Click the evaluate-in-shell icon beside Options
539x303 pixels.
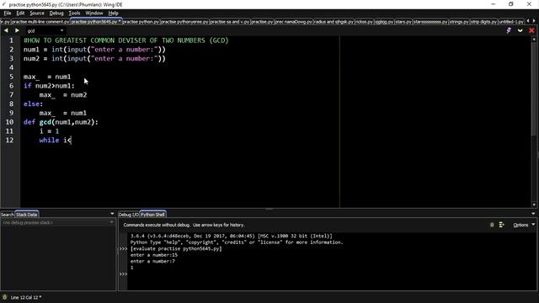pyautogui.click(x=502, y=225)
